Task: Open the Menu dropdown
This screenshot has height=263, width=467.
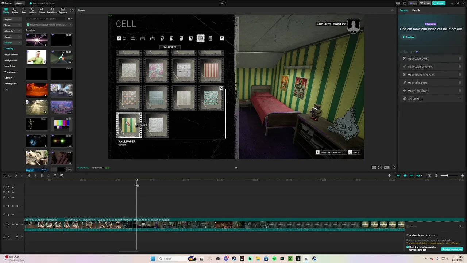Action: click(19, 3)
